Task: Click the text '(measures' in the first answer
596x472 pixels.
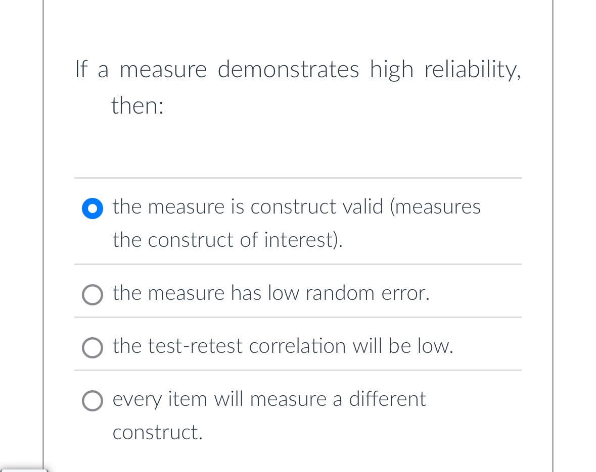Action: (436, 207)
